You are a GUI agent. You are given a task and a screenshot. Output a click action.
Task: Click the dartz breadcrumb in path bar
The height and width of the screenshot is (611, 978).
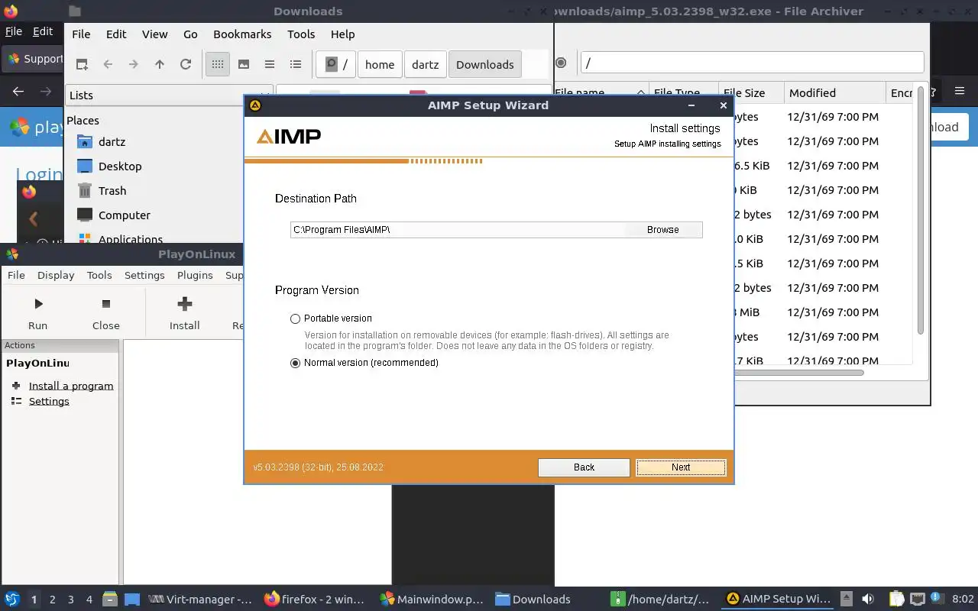[x=425, y=64]
